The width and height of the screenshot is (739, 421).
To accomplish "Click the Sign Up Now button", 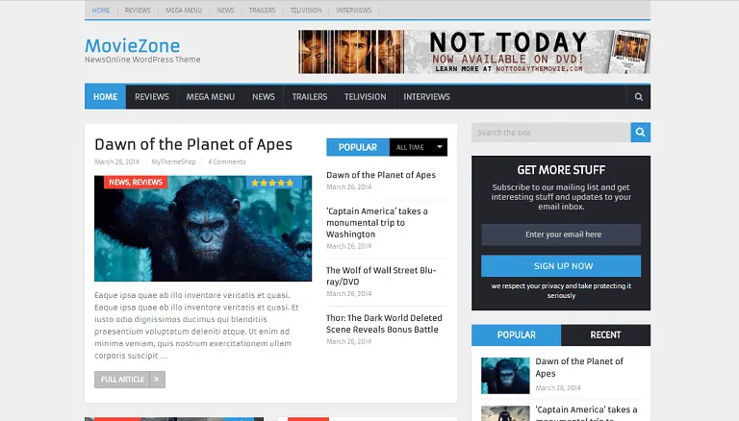I will (561, 266).
